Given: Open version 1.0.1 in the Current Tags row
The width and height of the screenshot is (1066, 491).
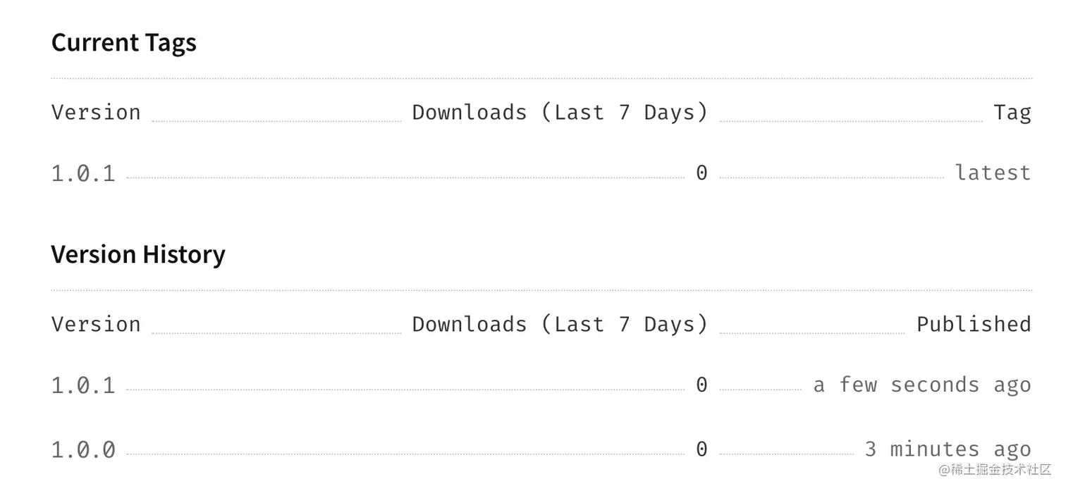Looking at the screenshot, I should tap(83, 173).
